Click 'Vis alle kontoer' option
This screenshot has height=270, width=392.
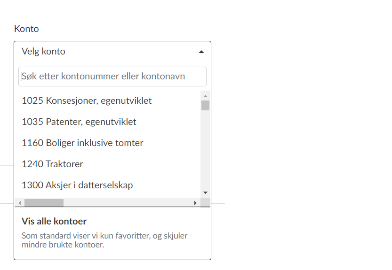click(54, 221)
